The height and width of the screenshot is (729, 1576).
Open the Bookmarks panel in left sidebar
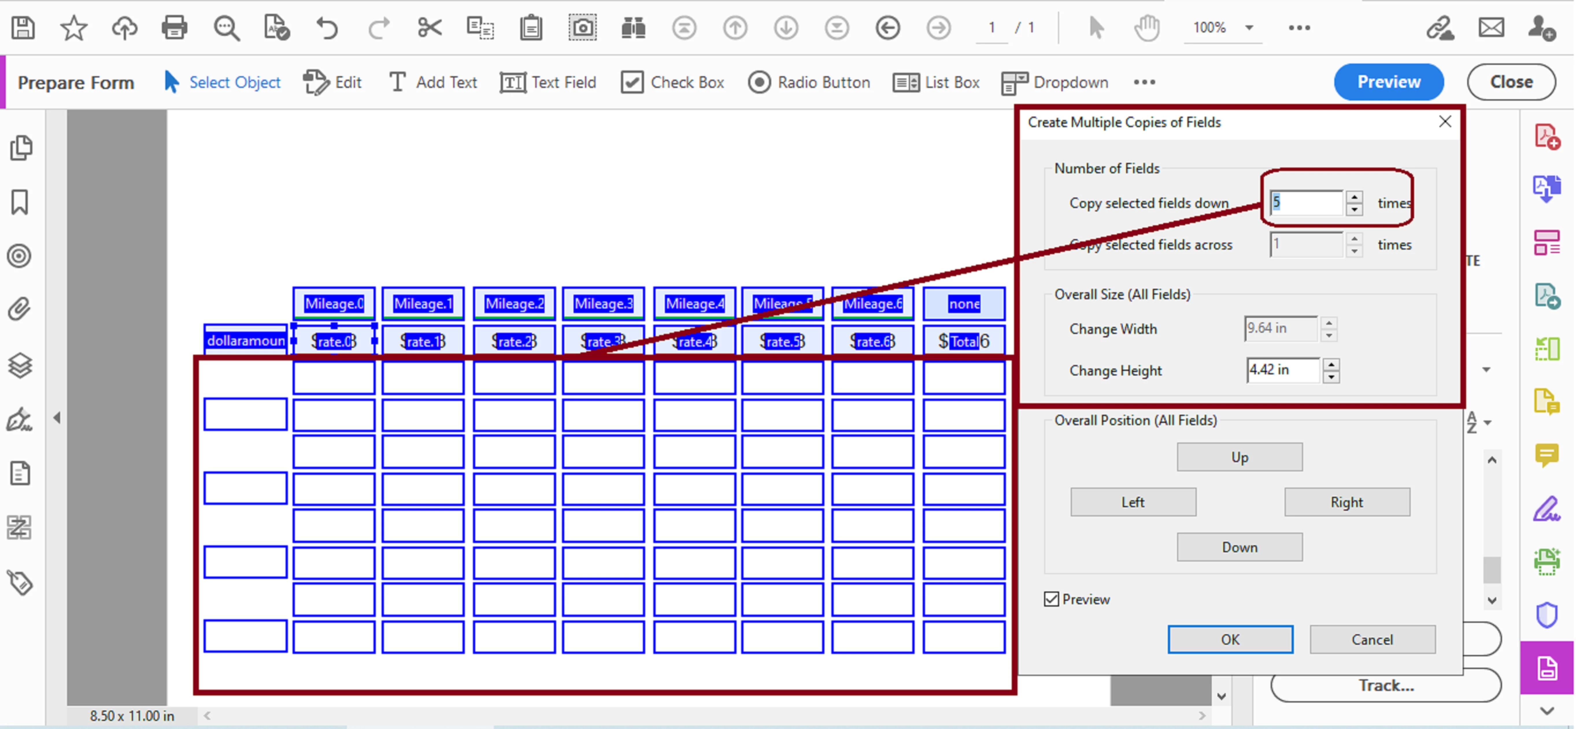coord(20,202)
